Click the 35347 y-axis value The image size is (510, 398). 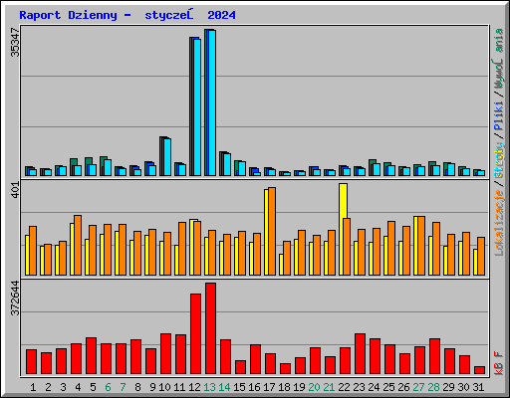click(x=15, y=42)
